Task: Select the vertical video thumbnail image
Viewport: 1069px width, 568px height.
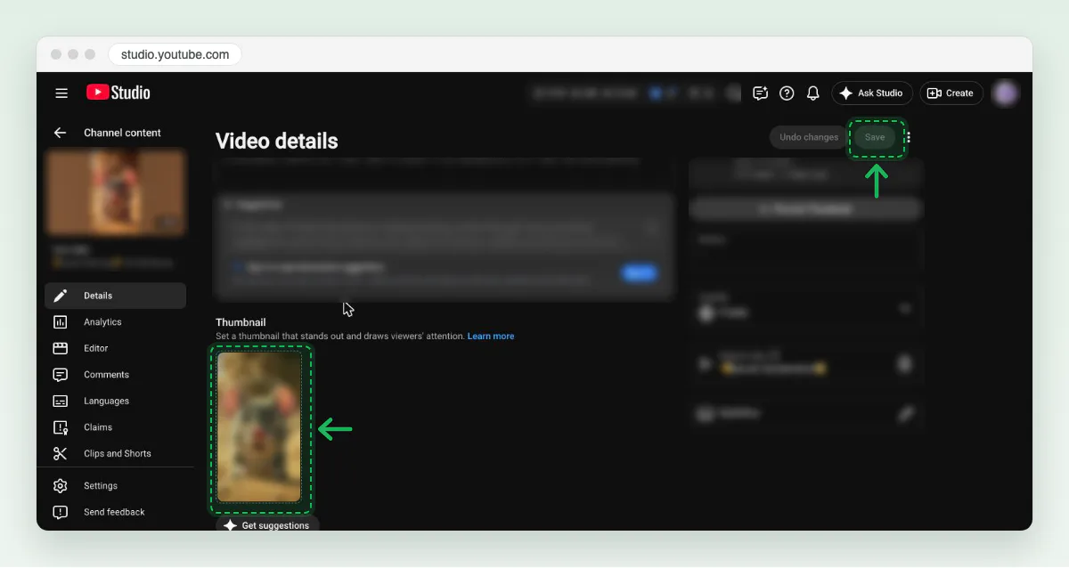Action: (x=260, y=427)
